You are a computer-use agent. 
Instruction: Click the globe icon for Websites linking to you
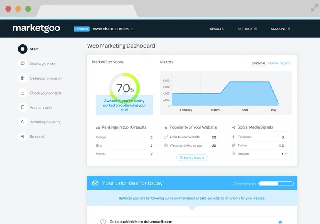[166, 145]
